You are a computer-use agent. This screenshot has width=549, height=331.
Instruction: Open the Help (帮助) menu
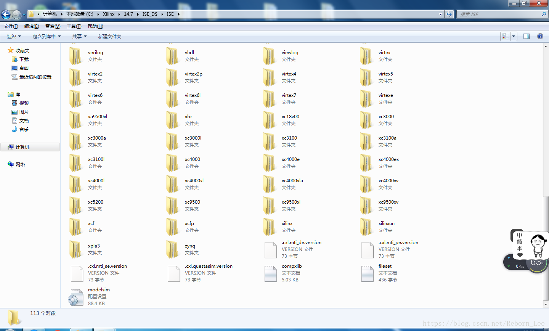(x=95, y=26)
